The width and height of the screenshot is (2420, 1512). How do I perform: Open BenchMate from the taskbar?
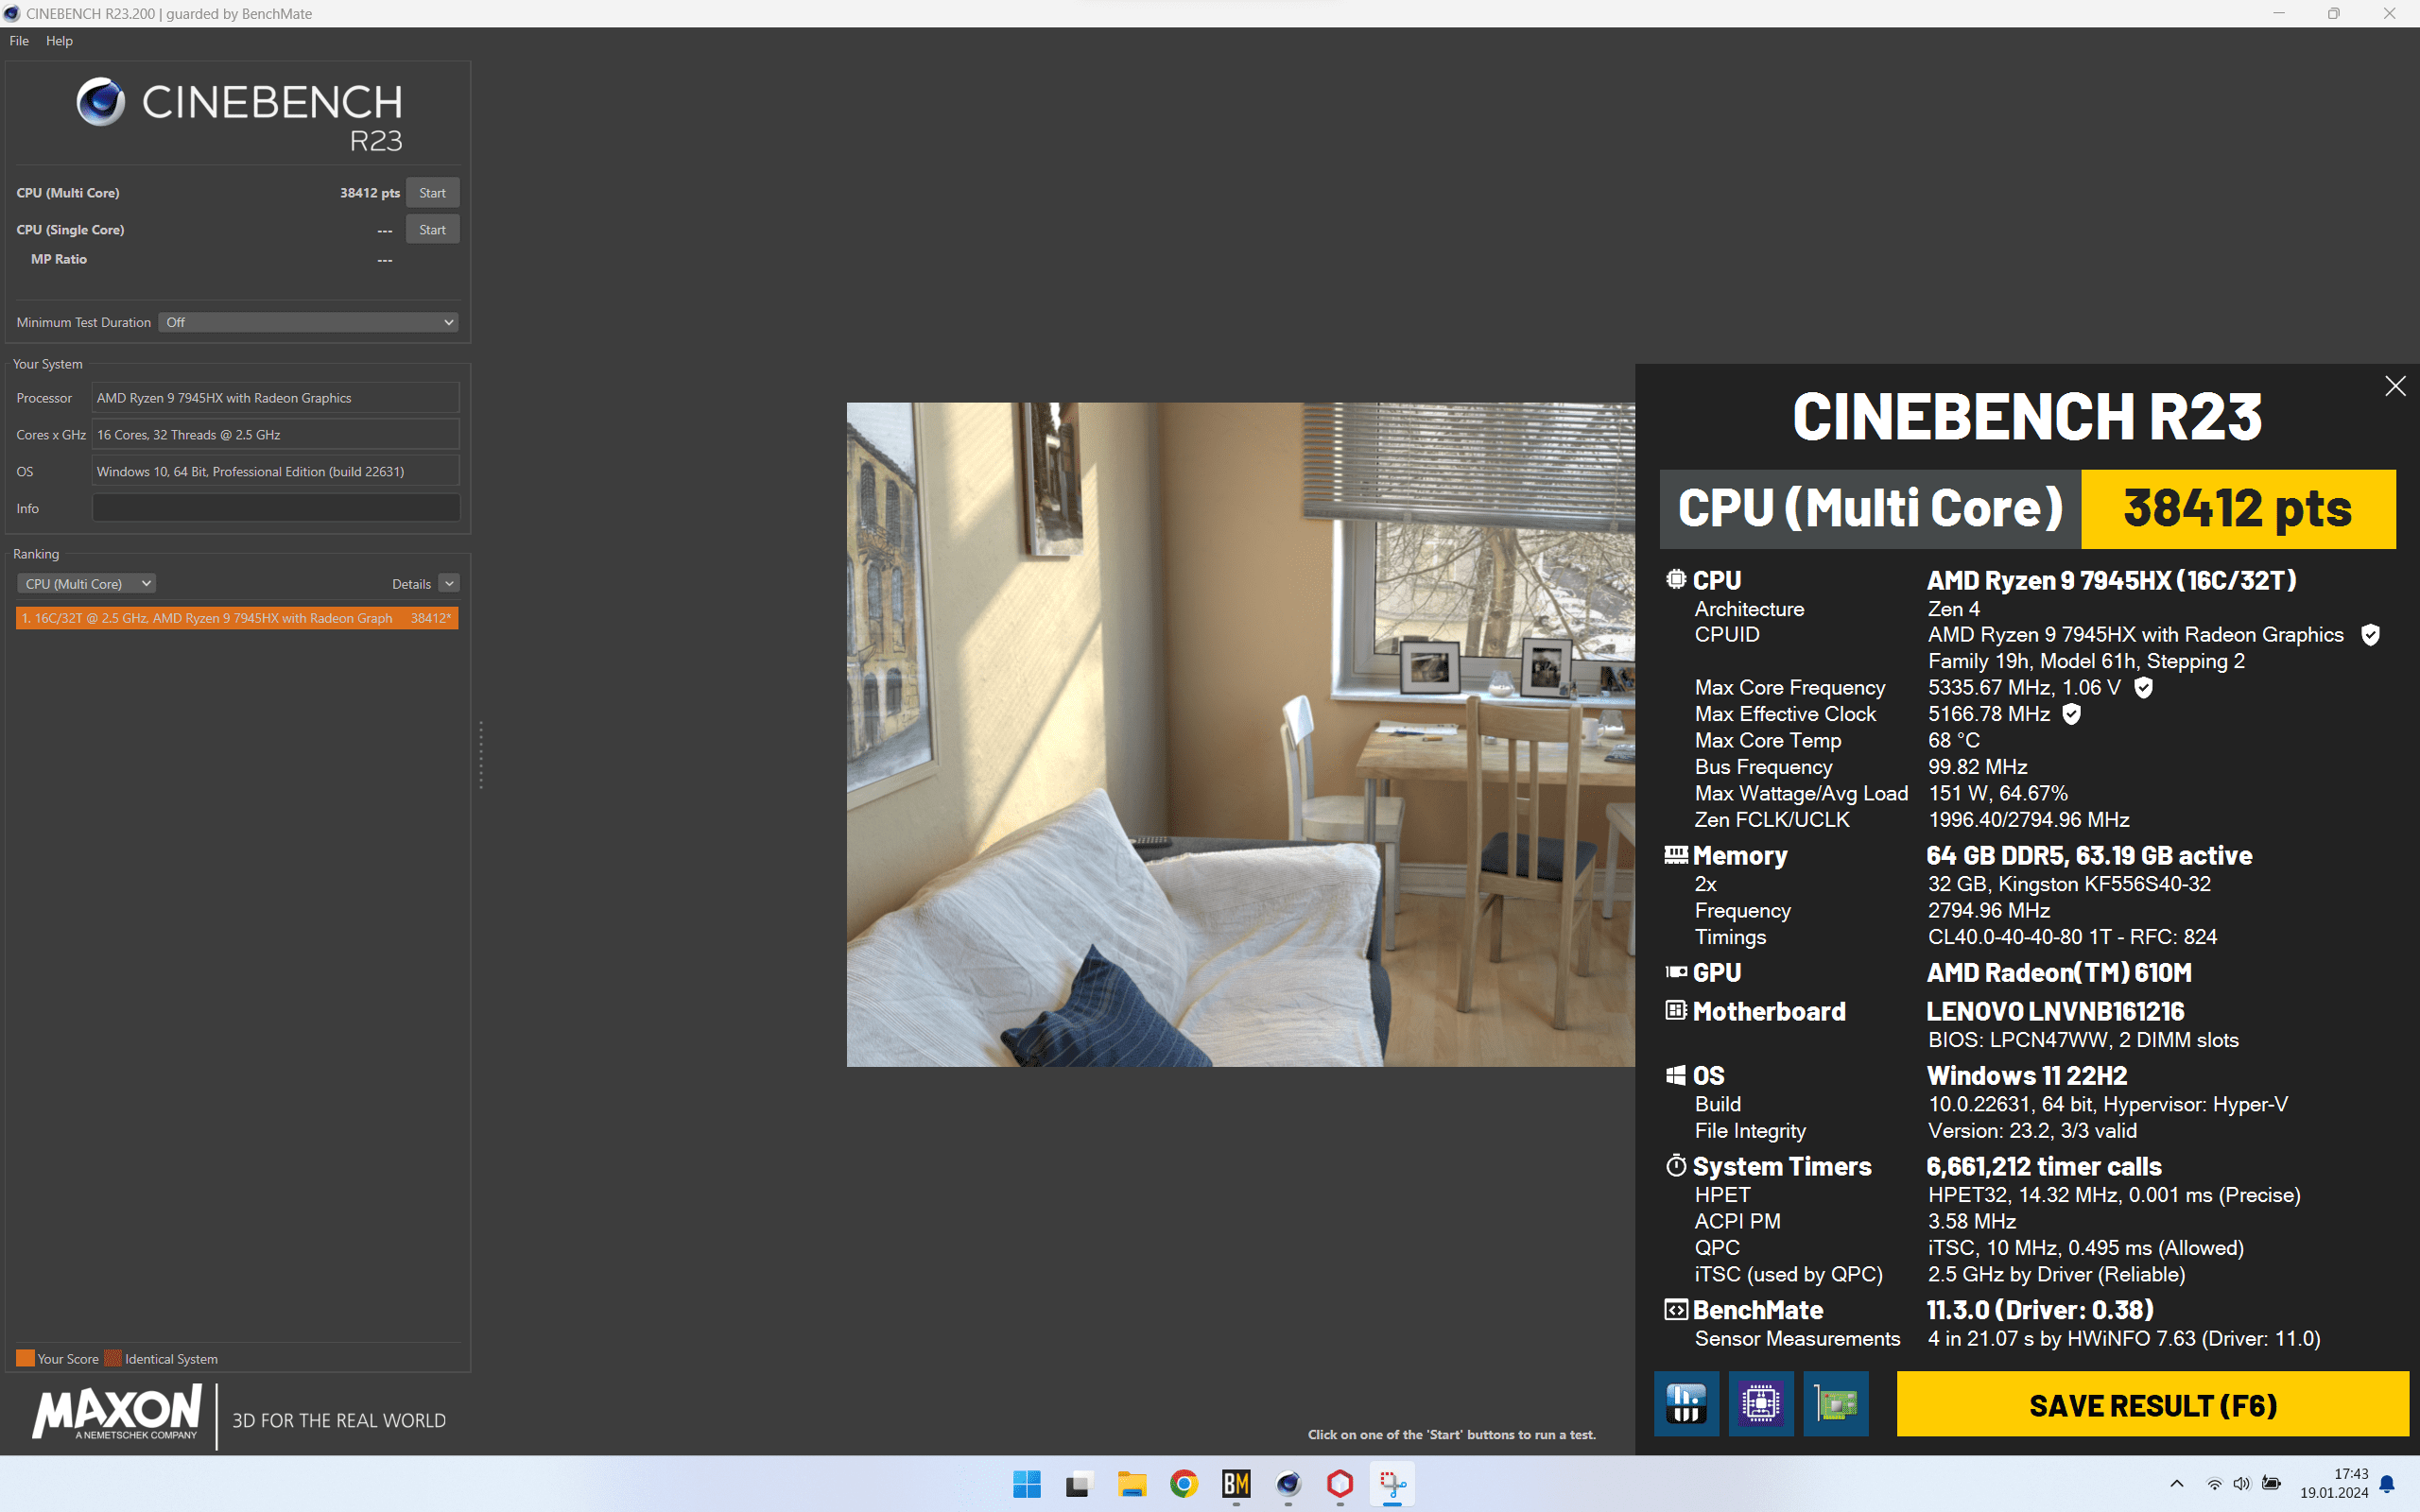pyautogui.click(x=1236, y=1484)
